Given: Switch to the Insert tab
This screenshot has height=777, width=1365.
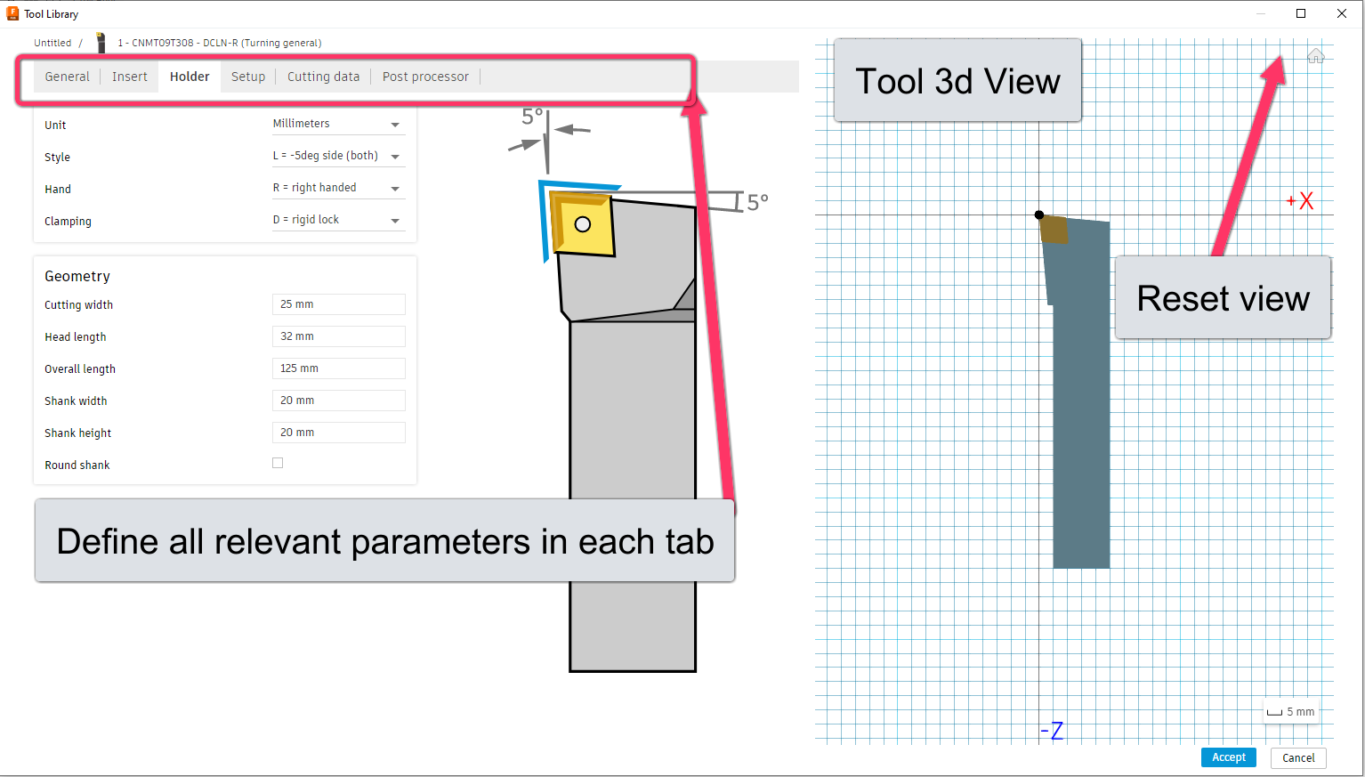Looking at the screenshot, I should click(130, 77).
